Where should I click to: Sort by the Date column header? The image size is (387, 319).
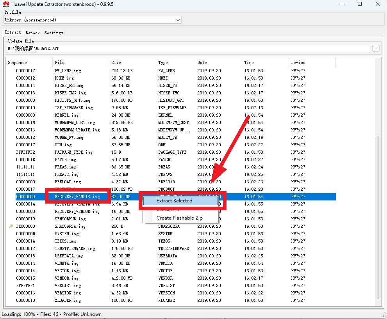pos(218,63)
